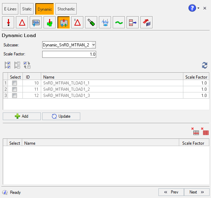Click the green screwdriver tool icon
This screenshot has width=211, height=198.
91,22
